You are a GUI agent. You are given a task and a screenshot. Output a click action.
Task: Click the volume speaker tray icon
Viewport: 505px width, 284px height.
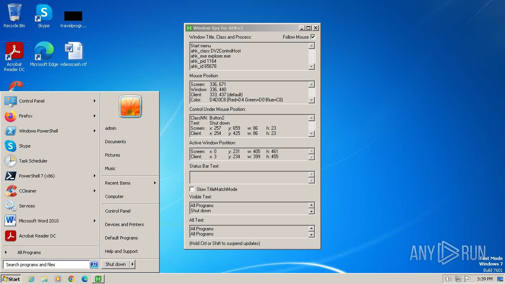pos(448,279)
